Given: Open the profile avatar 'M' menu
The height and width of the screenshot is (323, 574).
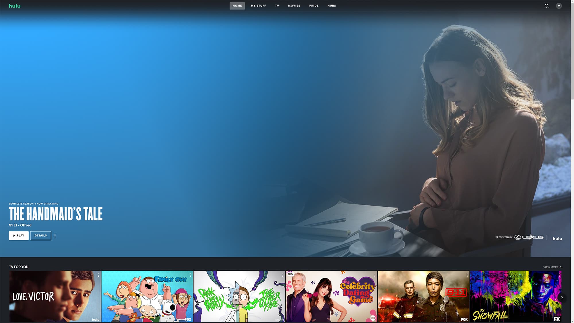Looking at the screenshot, I should tap(559, 6).
